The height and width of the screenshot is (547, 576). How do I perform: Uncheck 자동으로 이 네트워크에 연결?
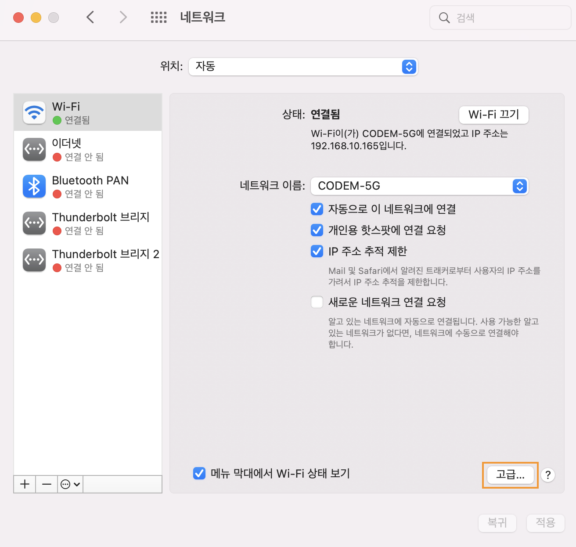click(x=317, y=209)
